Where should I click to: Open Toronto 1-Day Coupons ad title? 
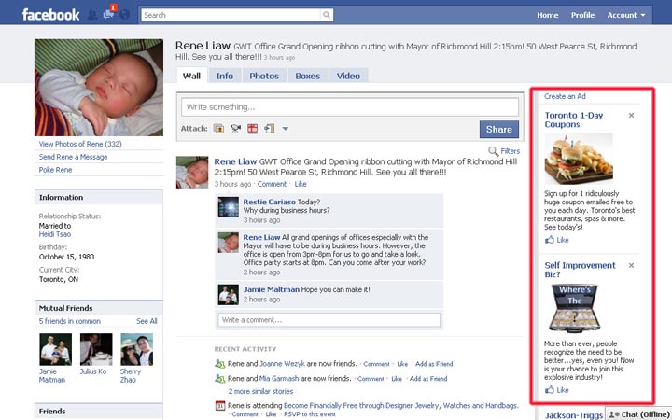pyautogui.click(x=574, y=119)
